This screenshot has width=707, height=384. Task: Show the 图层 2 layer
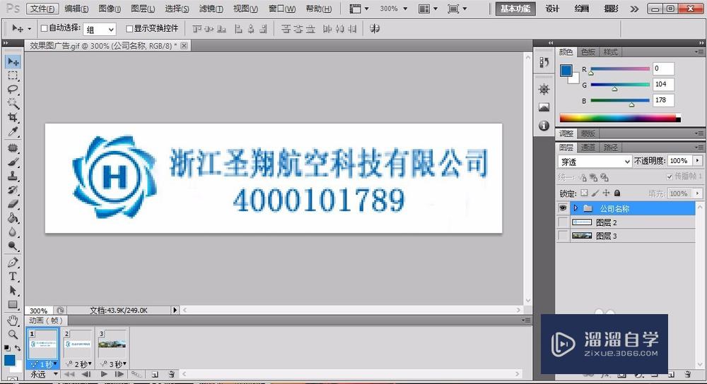click(563, 222)
